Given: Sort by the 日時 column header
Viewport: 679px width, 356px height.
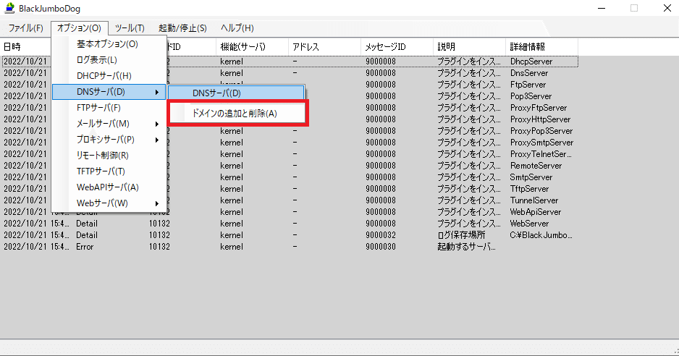Looking at the screenshot, I should (x=26, y=47).
